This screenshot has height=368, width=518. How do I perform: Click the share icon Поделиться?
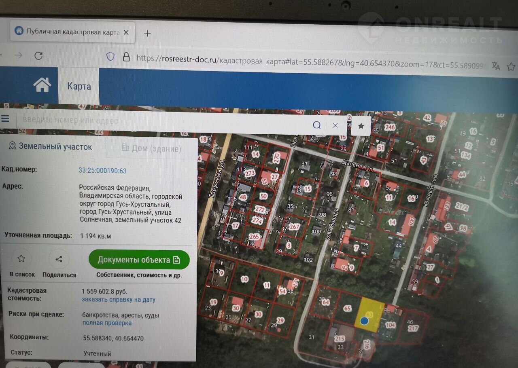tap(59, 259)
